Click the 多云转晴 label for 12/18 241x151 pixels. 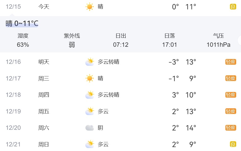tap(109, 95)
